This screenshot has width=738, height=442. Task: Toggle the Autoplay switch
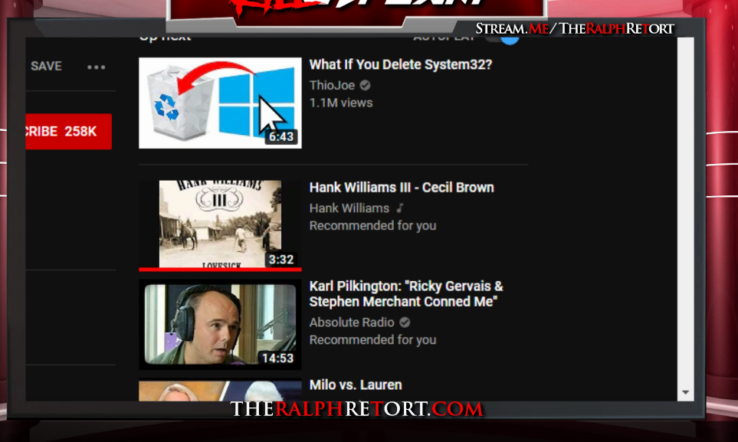point(503,39)
